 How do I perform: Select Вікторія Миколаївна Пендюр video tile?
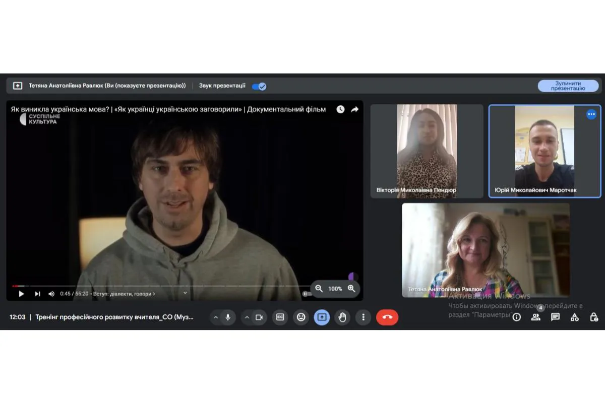point(427,151)
